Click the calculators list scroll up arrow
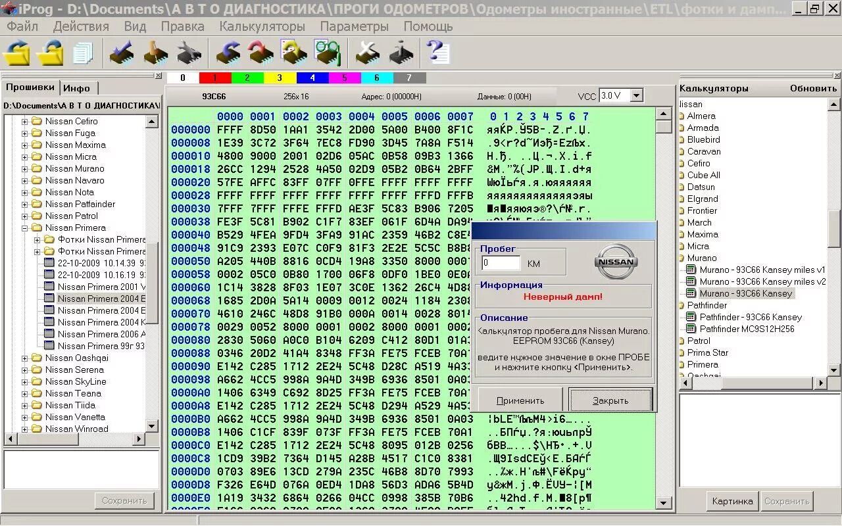This screenshot has height=526, width=842. [833, 104]
